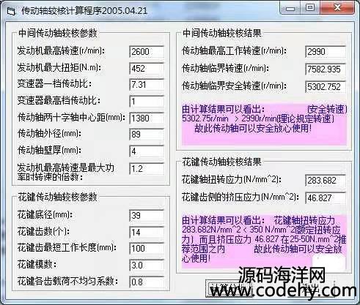360x305 pixels.
Task: Focus the field showing 1.2 multiplier
Action: click(x=147, y=169)
